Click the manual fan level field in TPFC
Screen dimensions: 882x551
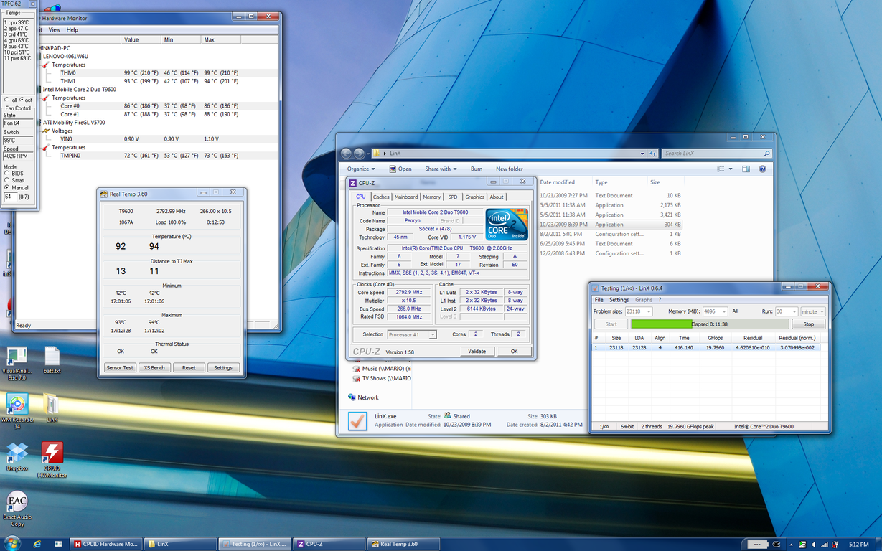click(10, 197)
